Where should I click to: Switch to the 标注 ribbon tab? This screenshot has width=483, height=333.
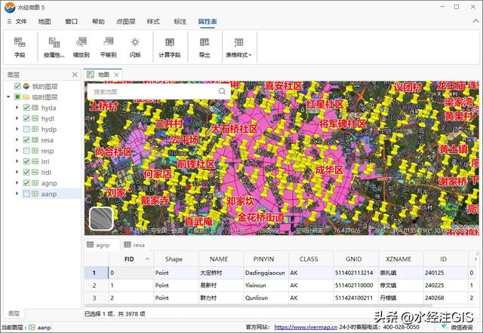(180, 21)
